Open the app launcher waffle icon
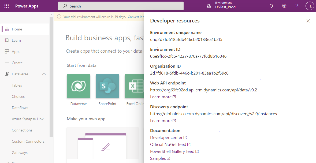This screenshot has height=163, width=316. tap(7, 6)
